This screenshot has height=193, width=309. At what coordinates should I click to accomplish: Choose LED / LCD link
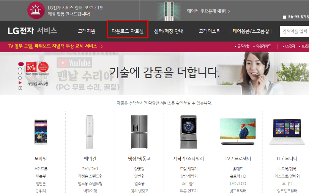[238, 184]
